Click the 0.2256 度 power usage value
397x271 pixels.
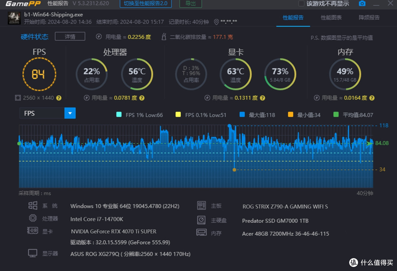[139, 37]
